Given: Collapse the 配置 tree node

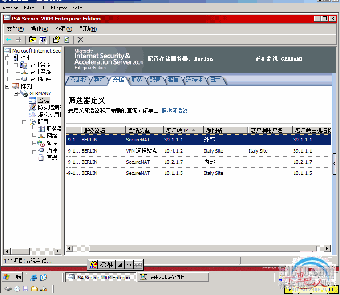Looking at the screenshot, I should pos(24,122).
